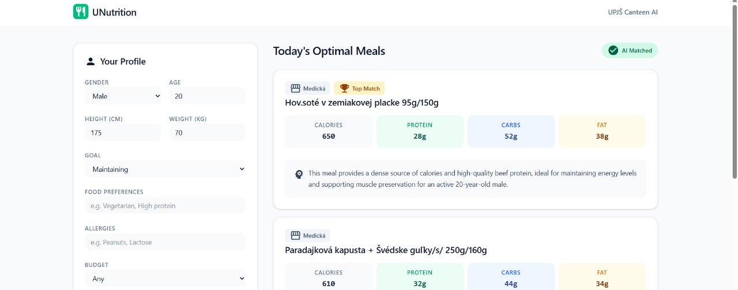
Task: Open the Budget dropdown showing Any
Action: coord(165,279)
